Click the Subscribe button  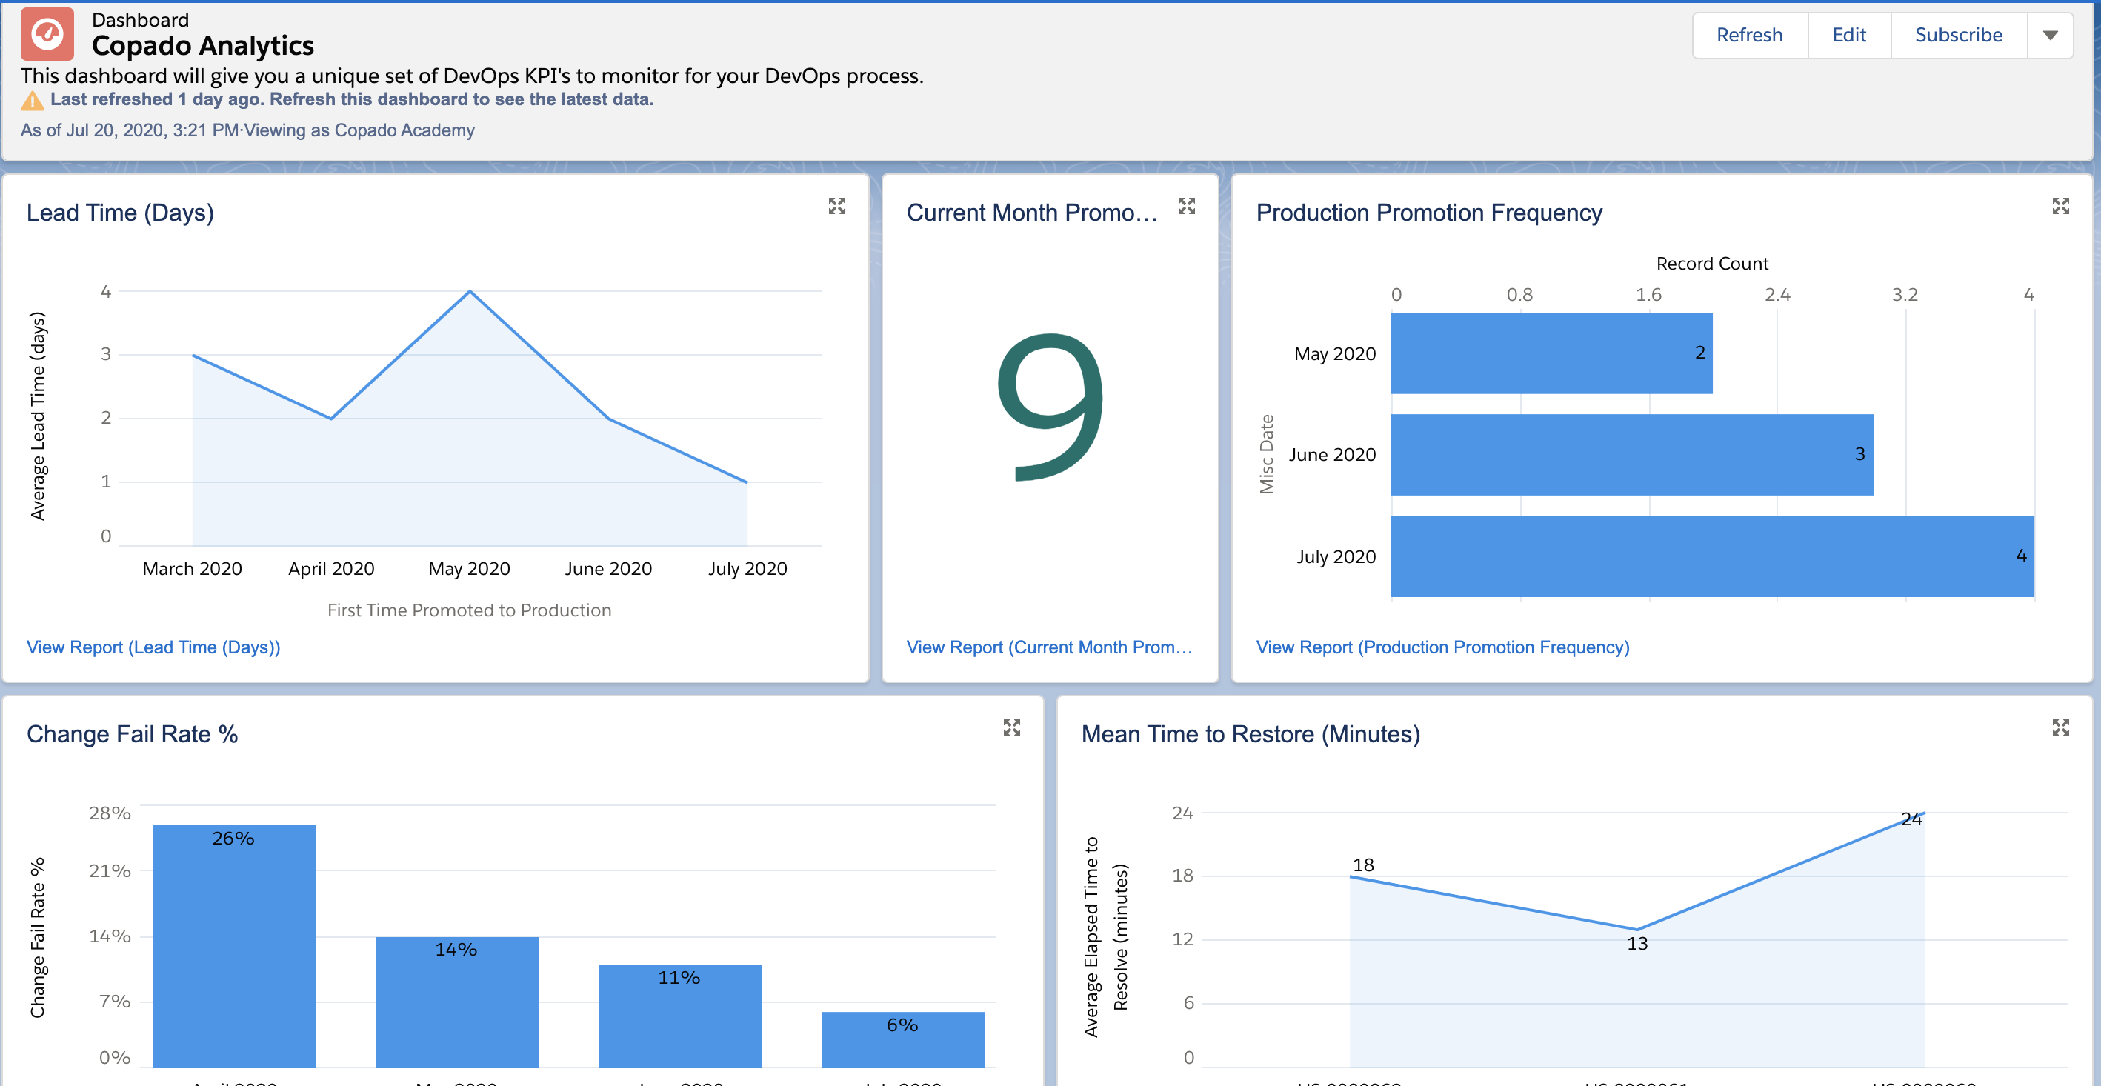click(x=1958, y=35)
